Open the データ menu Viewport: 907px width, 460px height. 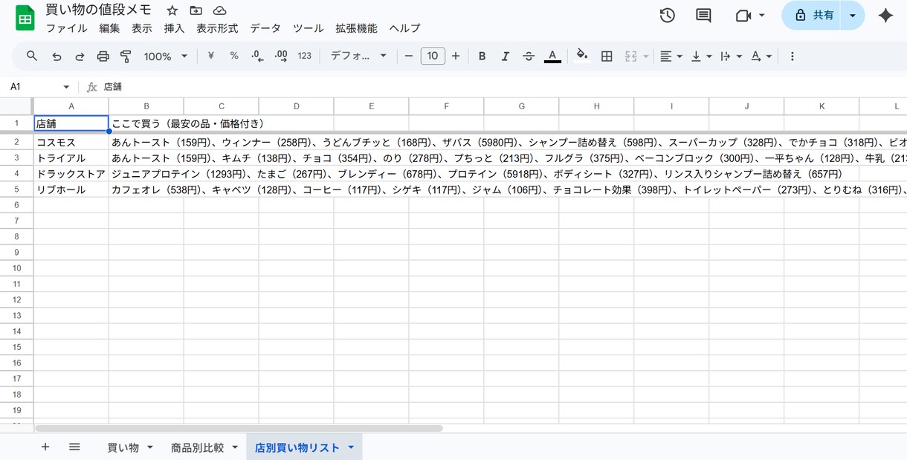[x=265, y=28]
